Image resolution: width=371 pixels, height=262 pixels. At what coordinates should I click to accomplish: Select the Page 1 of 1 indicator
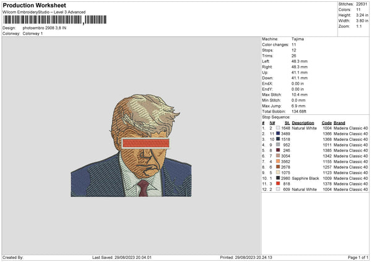(x=358, y=258)
